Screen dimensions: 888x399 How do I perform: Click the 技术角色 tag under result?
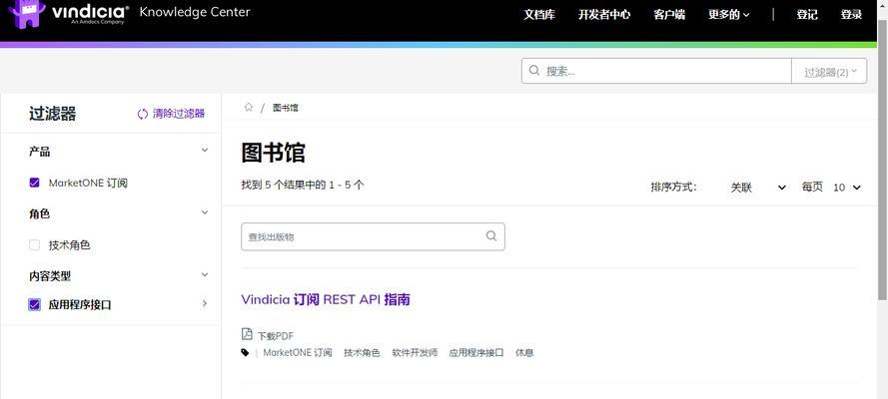click(362, 353)
